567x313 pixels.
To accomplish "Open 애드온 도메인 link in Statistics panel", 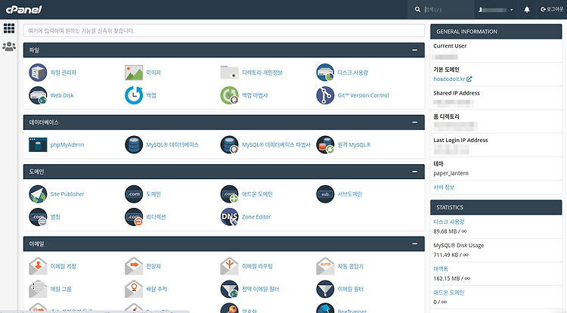I will pyautogui.click(x=449, y=293).
